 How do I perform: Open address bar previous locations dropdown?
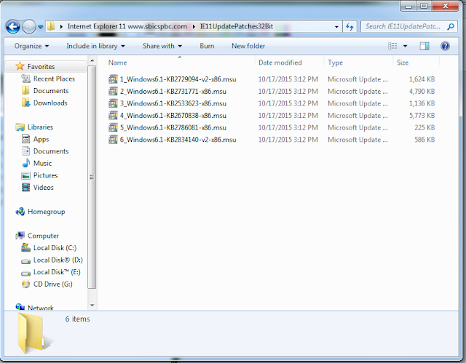(x=336, y=27)
